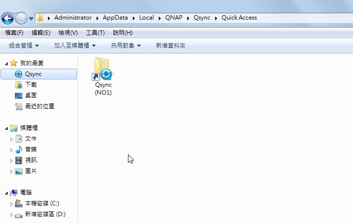
Task: Navigate to AppData in the breadcrumb
Action: pos(115,18)
